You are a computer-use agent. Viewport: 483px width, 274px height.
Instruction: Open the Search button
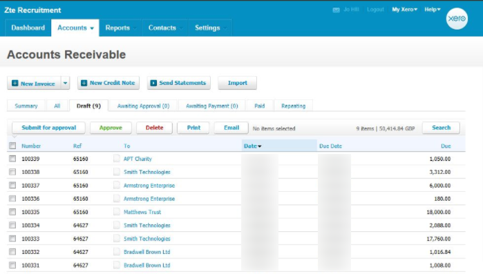click(x=441, y=128)
